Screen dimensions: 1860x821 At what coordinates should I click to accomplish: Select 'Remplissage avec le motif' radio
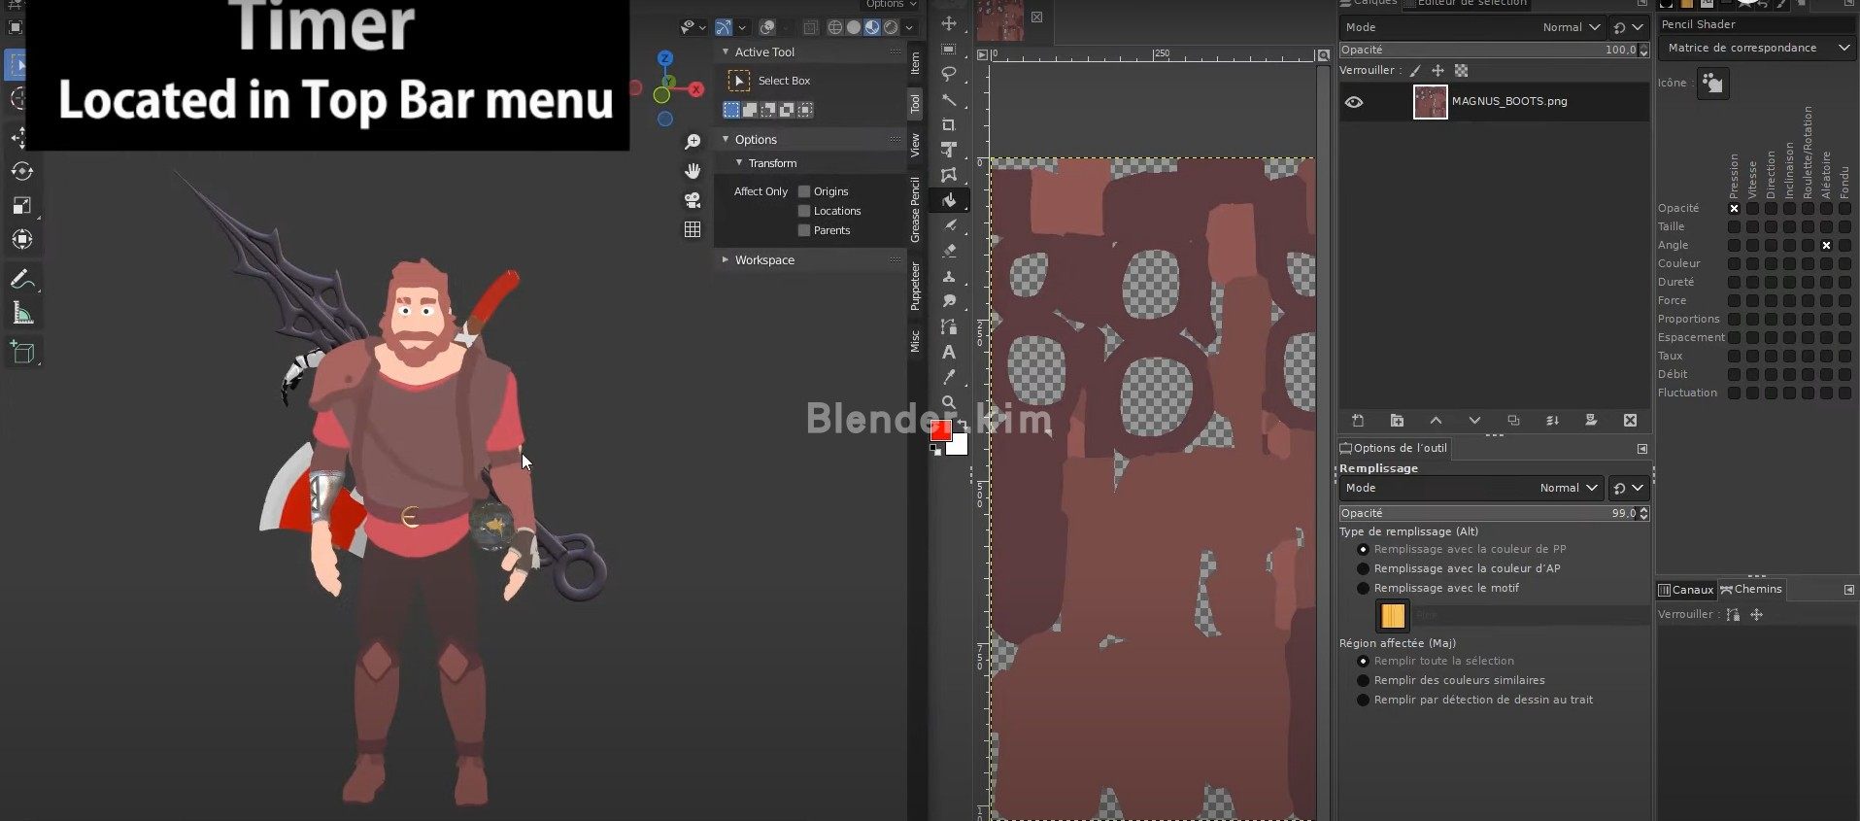(1363, 588)
